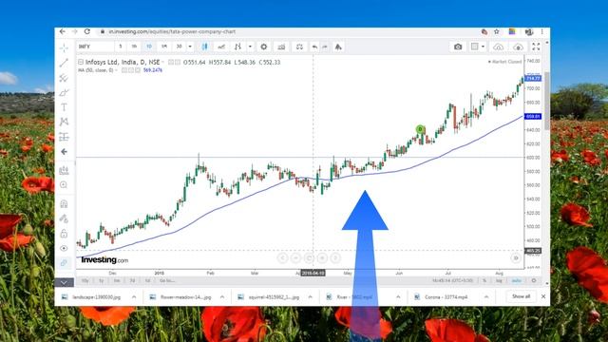Reload the browser page
Viewport: 608px width, 342px height.
87,31
